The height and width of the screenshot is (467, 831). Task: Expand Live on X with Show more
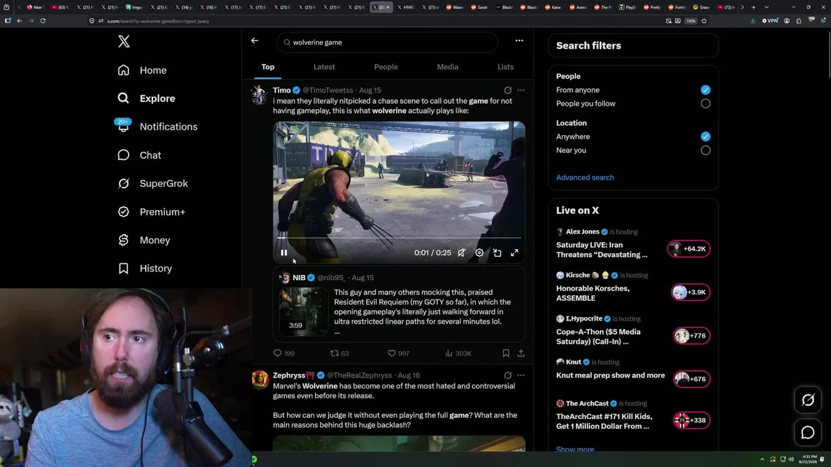575,449
